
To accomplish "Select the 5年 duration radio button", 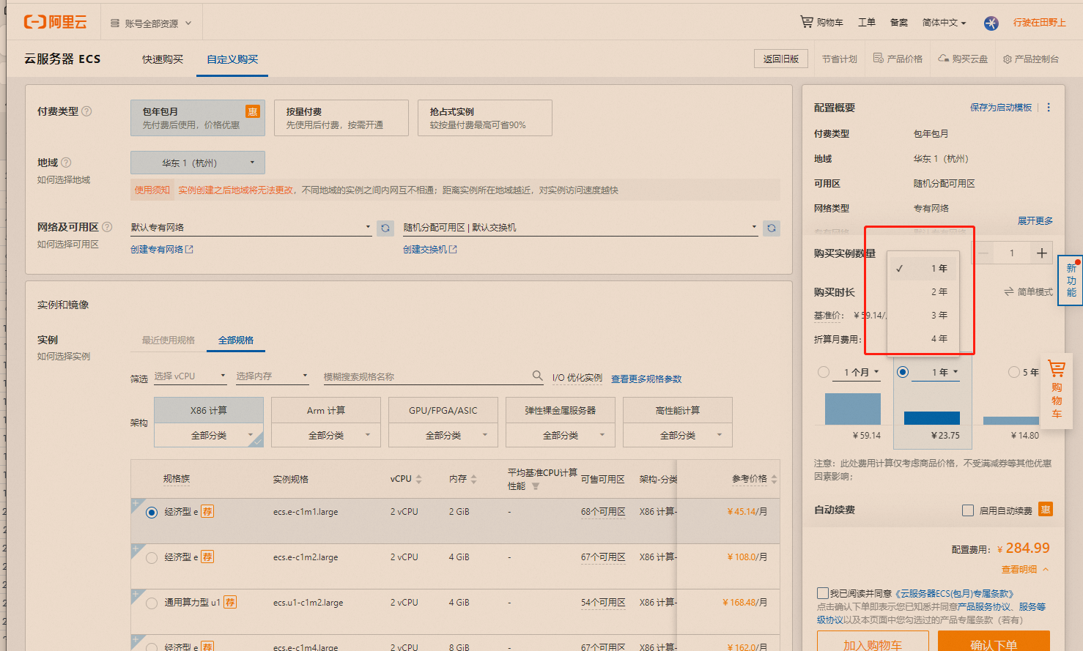I will coord(1014,372).
